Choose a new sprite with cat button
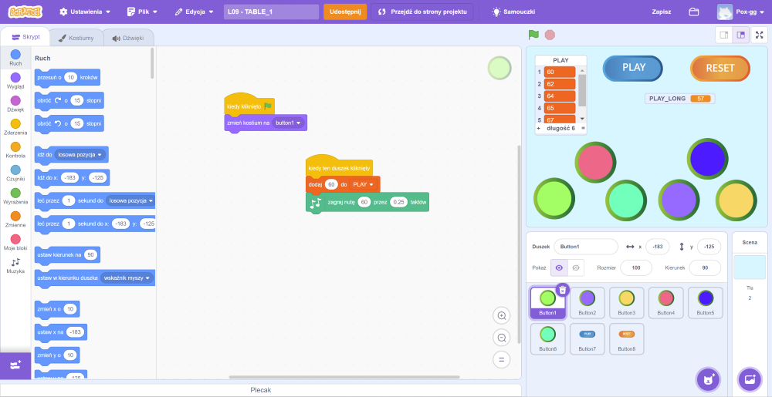Image resolution: width=772 pixels, height=397 pixels. click(707, 379)
